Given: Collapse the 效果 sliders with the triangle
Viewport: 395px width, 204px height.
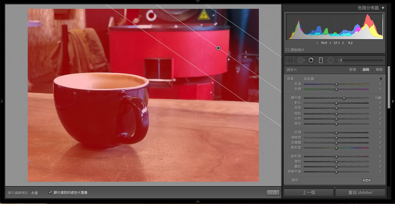Looking at the screenshot, I should [x=381, y=79].
